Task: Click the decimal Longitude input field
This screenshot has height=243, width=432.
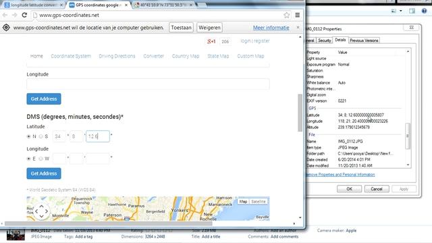Action: [x=148, y=84]
